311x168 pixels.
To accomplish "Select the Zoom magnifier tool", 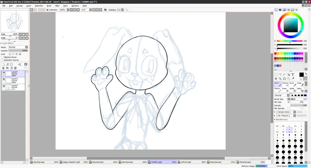I will (280, 79).
